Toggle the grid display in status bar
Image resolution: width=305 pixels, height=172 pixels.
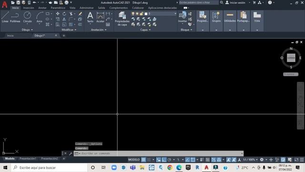pos(143,160)
